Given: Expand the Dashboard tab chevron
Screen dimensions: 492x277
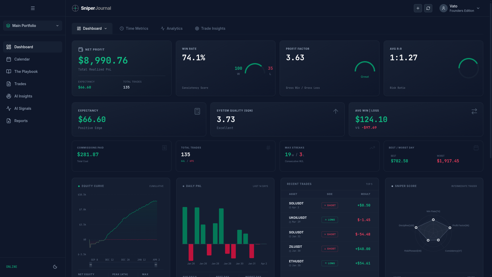Looking at the screenshot, I should point(106,28).
